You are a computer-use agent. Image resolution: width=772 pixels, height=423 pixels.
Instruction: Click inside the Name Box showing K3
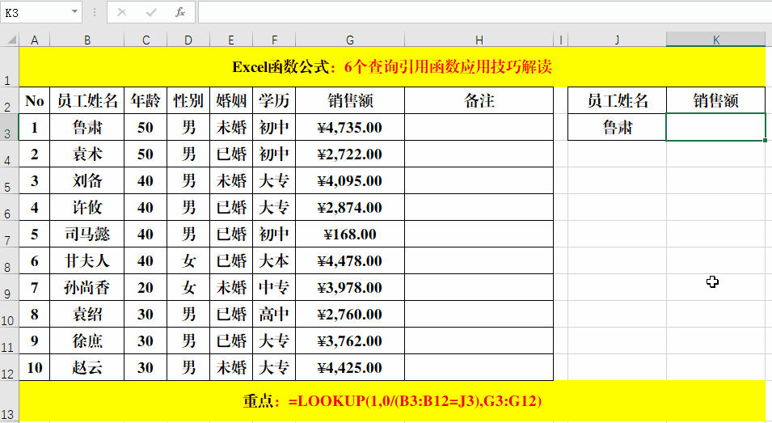(36, 12)
